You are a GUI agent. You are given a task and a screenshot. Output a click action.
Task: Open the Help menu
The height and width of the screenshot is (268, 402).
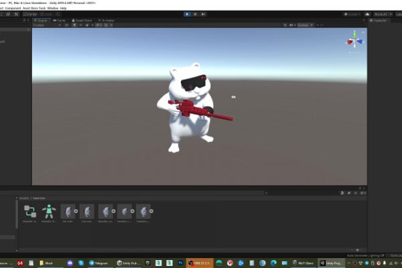(x=64, y=8)
